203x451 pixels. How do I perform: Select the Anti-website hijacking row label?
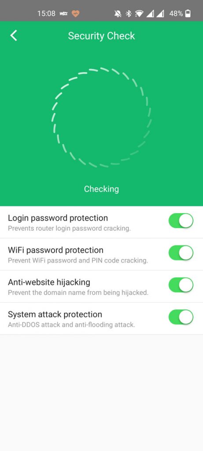pos(49,282)
